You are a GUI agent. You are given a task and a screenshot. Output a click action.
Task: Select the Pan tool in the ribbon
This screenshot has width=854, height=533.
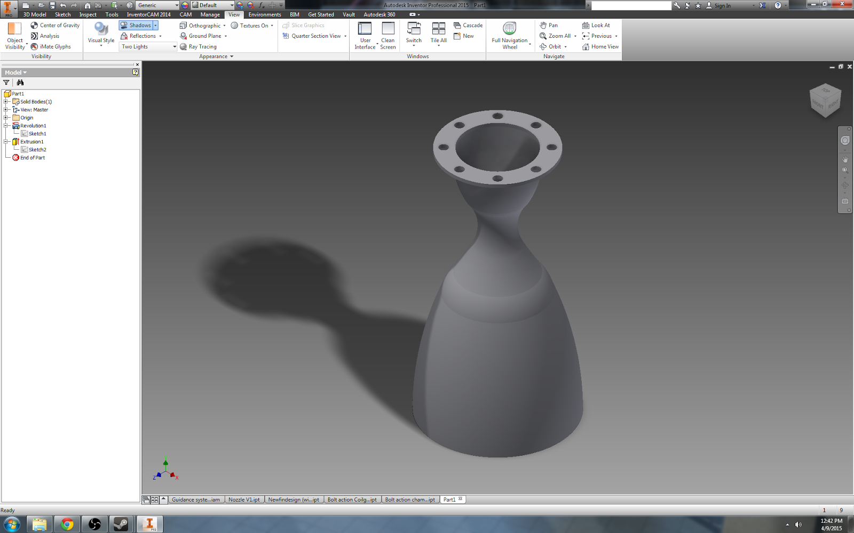click(x=549, y=25)
